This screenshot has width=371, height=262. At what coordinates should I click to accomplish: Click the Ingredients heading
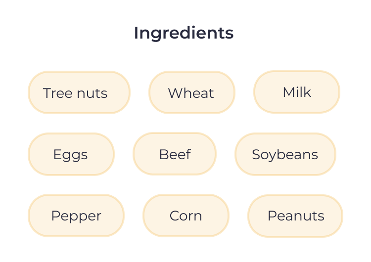(x=184, y=33)
